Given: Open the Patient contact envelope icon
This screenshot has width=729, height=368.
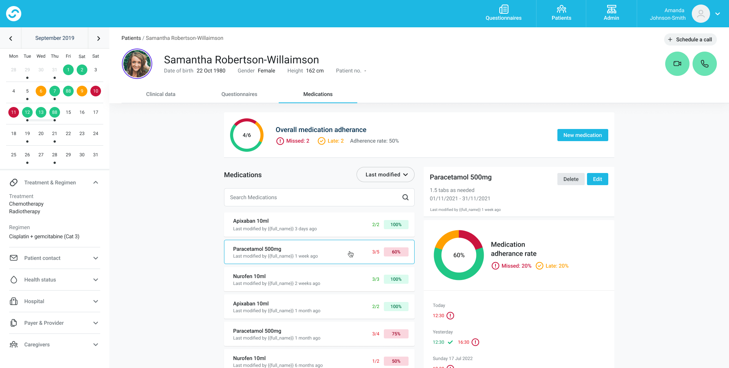Looking at the screenshot, I should (14, 258).
